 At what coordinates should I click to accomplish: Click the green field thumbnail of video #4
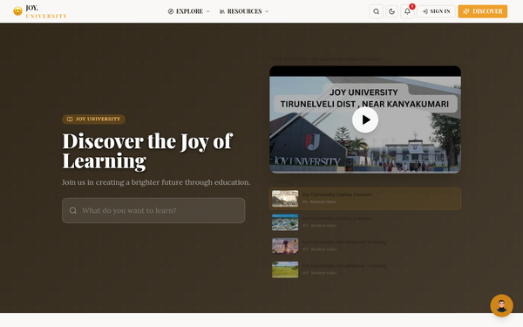point(285,269)
